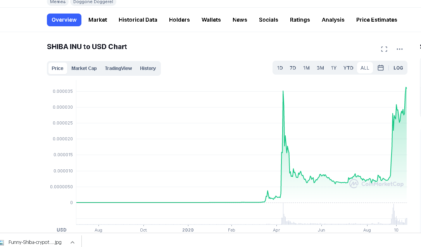The width and height of the screenshot is (421, 247).
Task: Switch chart to TradingView
Action: [x=118, y=68]
